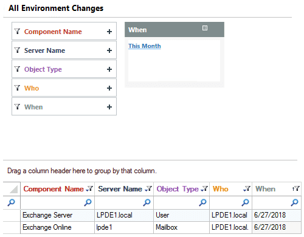Add a Who filter using plus icon
The width and height of the screenshot is (304, 237).
tap(109, 88)
